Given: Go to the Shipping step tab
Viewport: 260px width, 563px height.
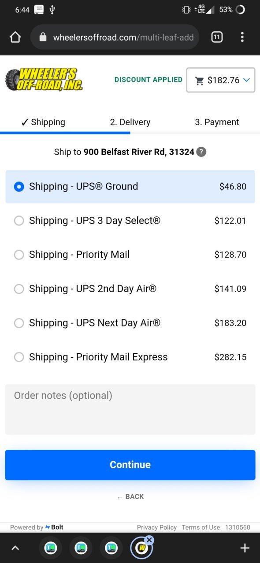Looking at the screenshot, I should 43,122.
